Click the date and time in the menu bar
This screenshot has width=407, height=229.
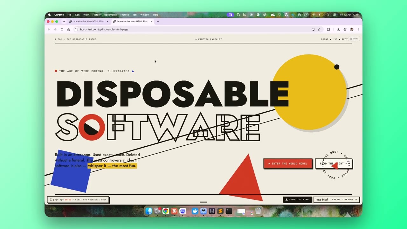click(349, 15)
